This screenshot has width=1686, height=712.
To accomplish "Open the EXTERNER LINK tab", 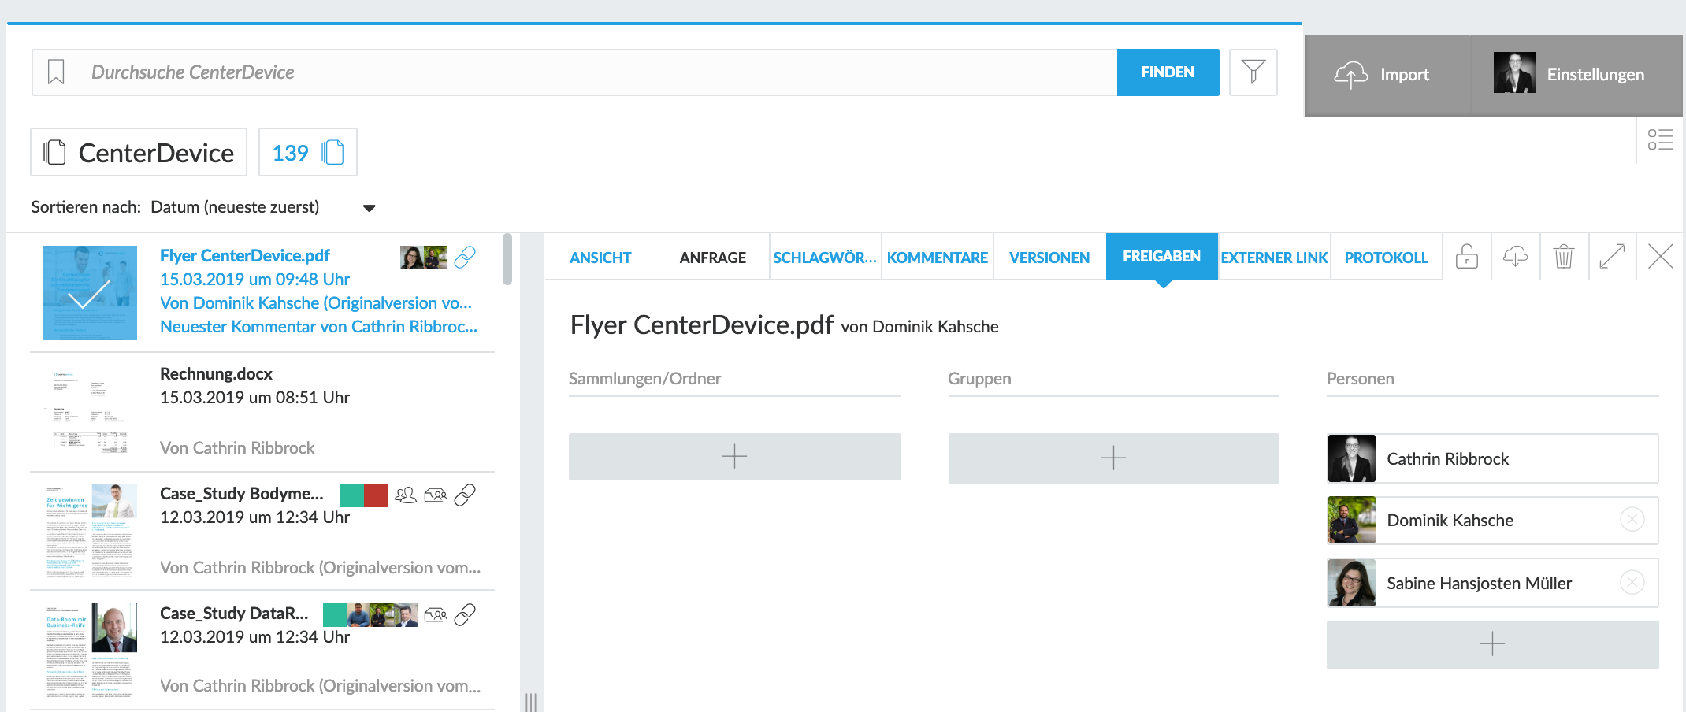I will click(x=1274, y=258).
